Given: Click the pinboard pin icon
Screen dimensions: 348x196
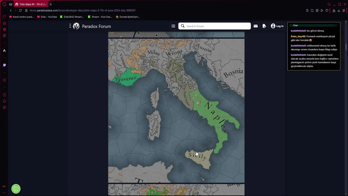Looking at the screenshot, I should [x=307, y=11].
